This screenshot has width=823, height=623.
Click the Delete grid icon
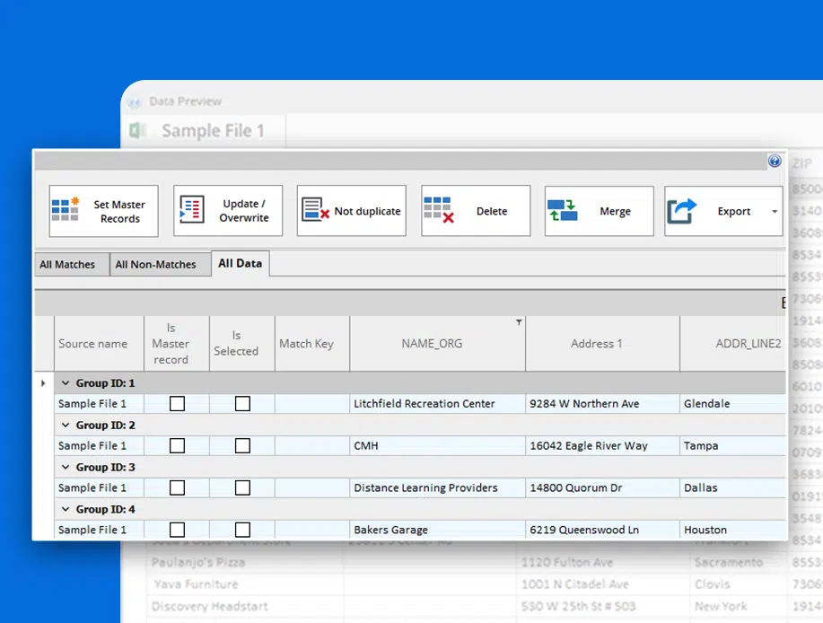438,210
